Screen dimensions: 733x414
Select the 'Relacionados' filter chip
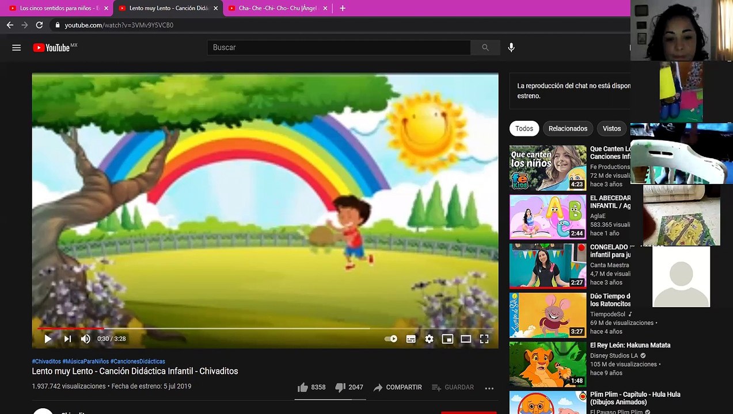coord(568,129)
